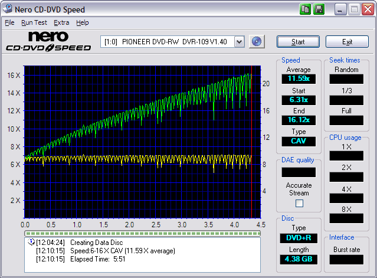Click the CPU usage 2X field
The image size is (377, 278).
(346, 177)
